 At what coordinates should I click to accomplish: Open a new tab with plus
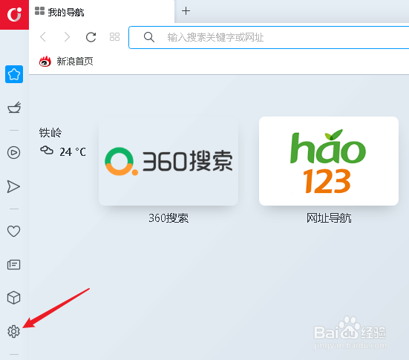186,11
